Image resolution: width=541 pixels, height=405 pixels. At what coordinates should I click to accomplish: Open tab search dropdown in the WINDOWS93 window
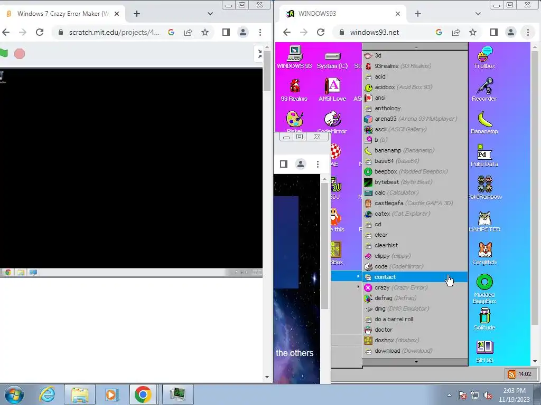(478, 14)
